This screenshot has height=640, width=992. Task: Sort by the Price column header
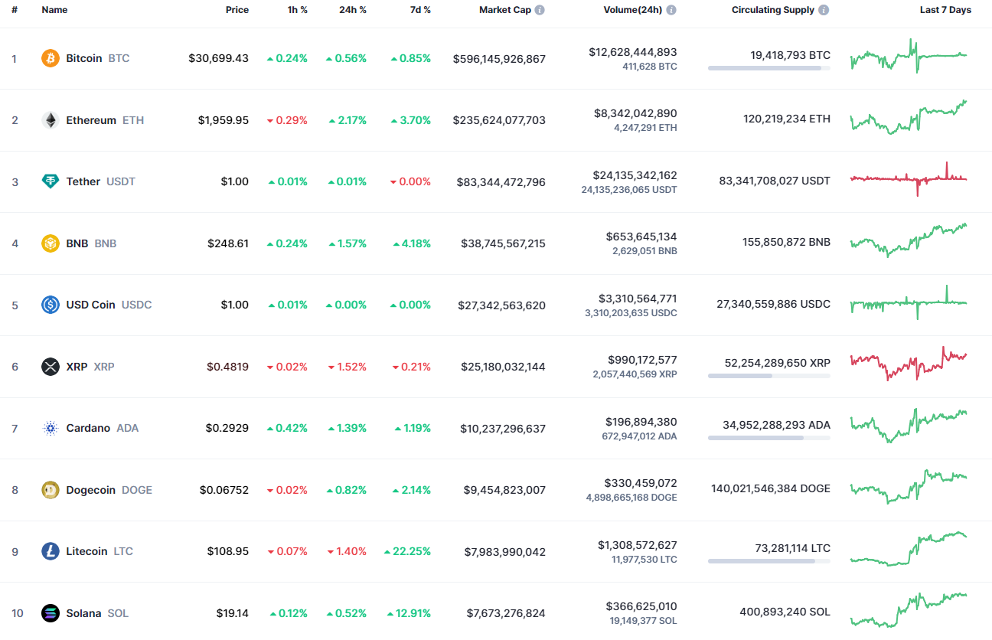point(237,10)
